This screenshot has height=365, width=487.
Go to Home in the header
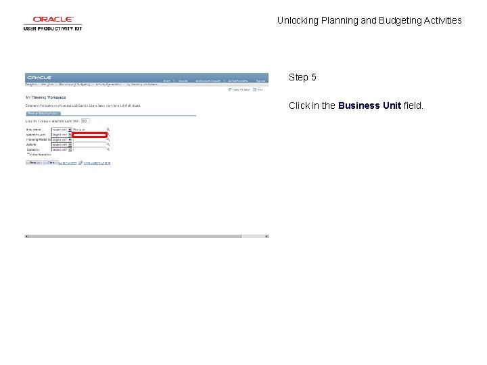pyautogui.click(x=167, y=81)
